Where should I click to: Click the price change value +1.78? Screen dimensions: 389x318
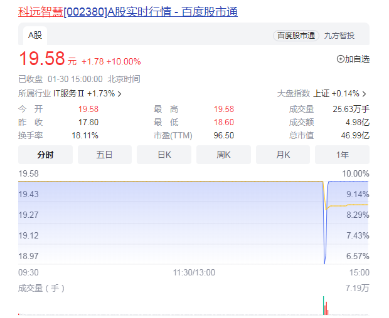[92, 61]
